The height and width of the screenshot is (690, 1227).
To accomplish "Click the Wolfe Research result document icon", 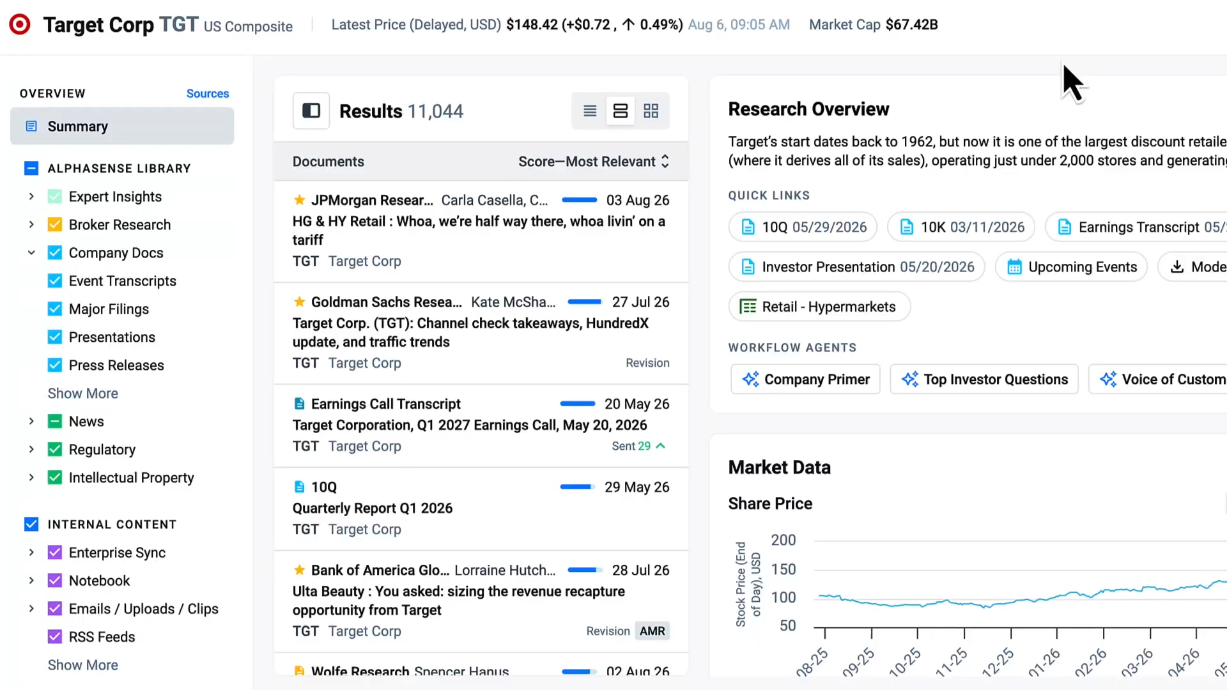I will [x=299, y=671].
